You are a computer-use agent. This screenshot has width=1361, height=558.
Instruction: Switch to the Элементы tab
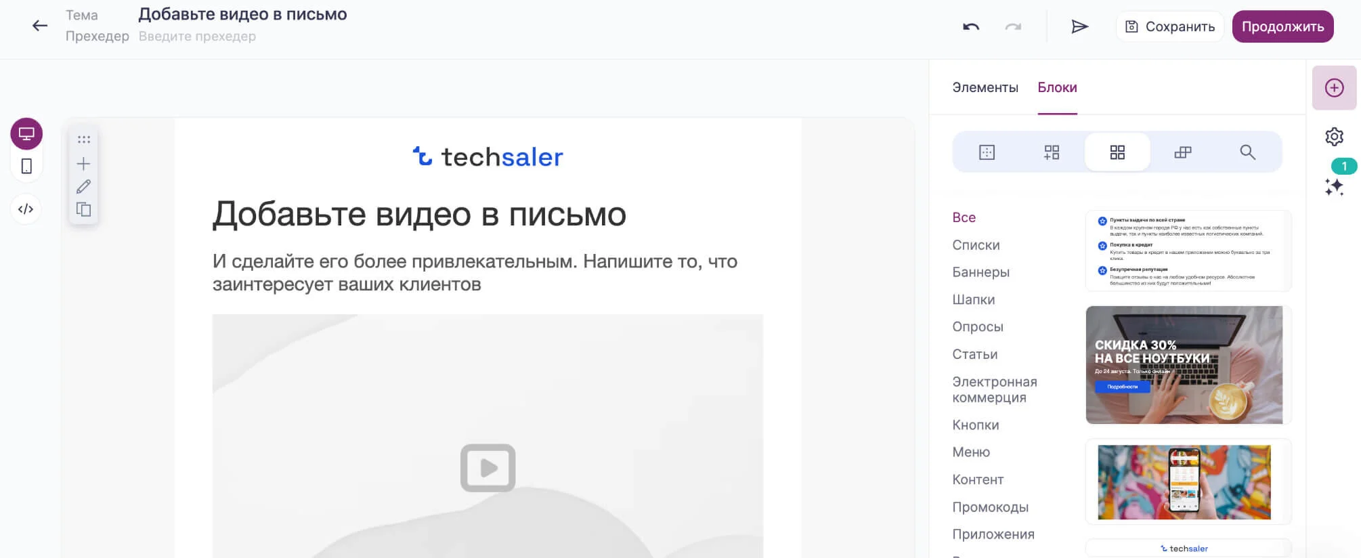985,87
